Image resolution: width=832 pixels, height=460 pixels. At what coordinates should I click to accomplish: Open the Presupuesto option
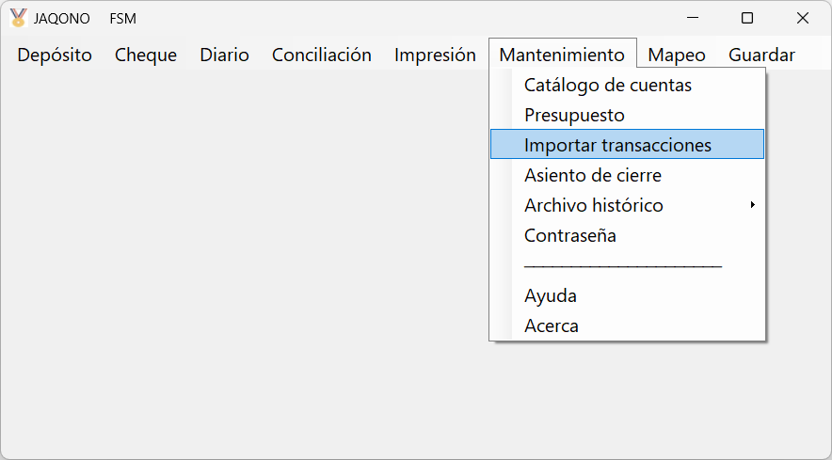574,116
